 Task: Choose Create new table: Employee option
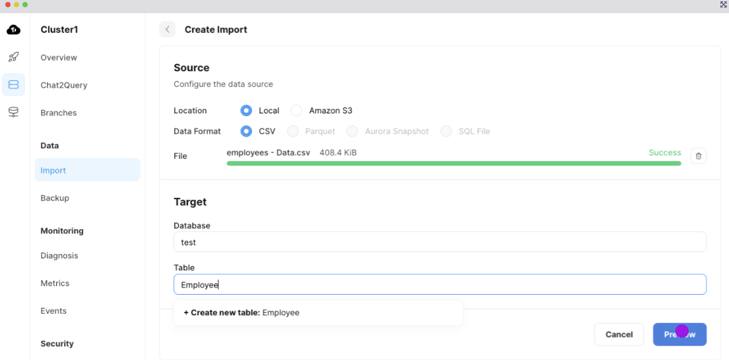[x=241, y=313]
